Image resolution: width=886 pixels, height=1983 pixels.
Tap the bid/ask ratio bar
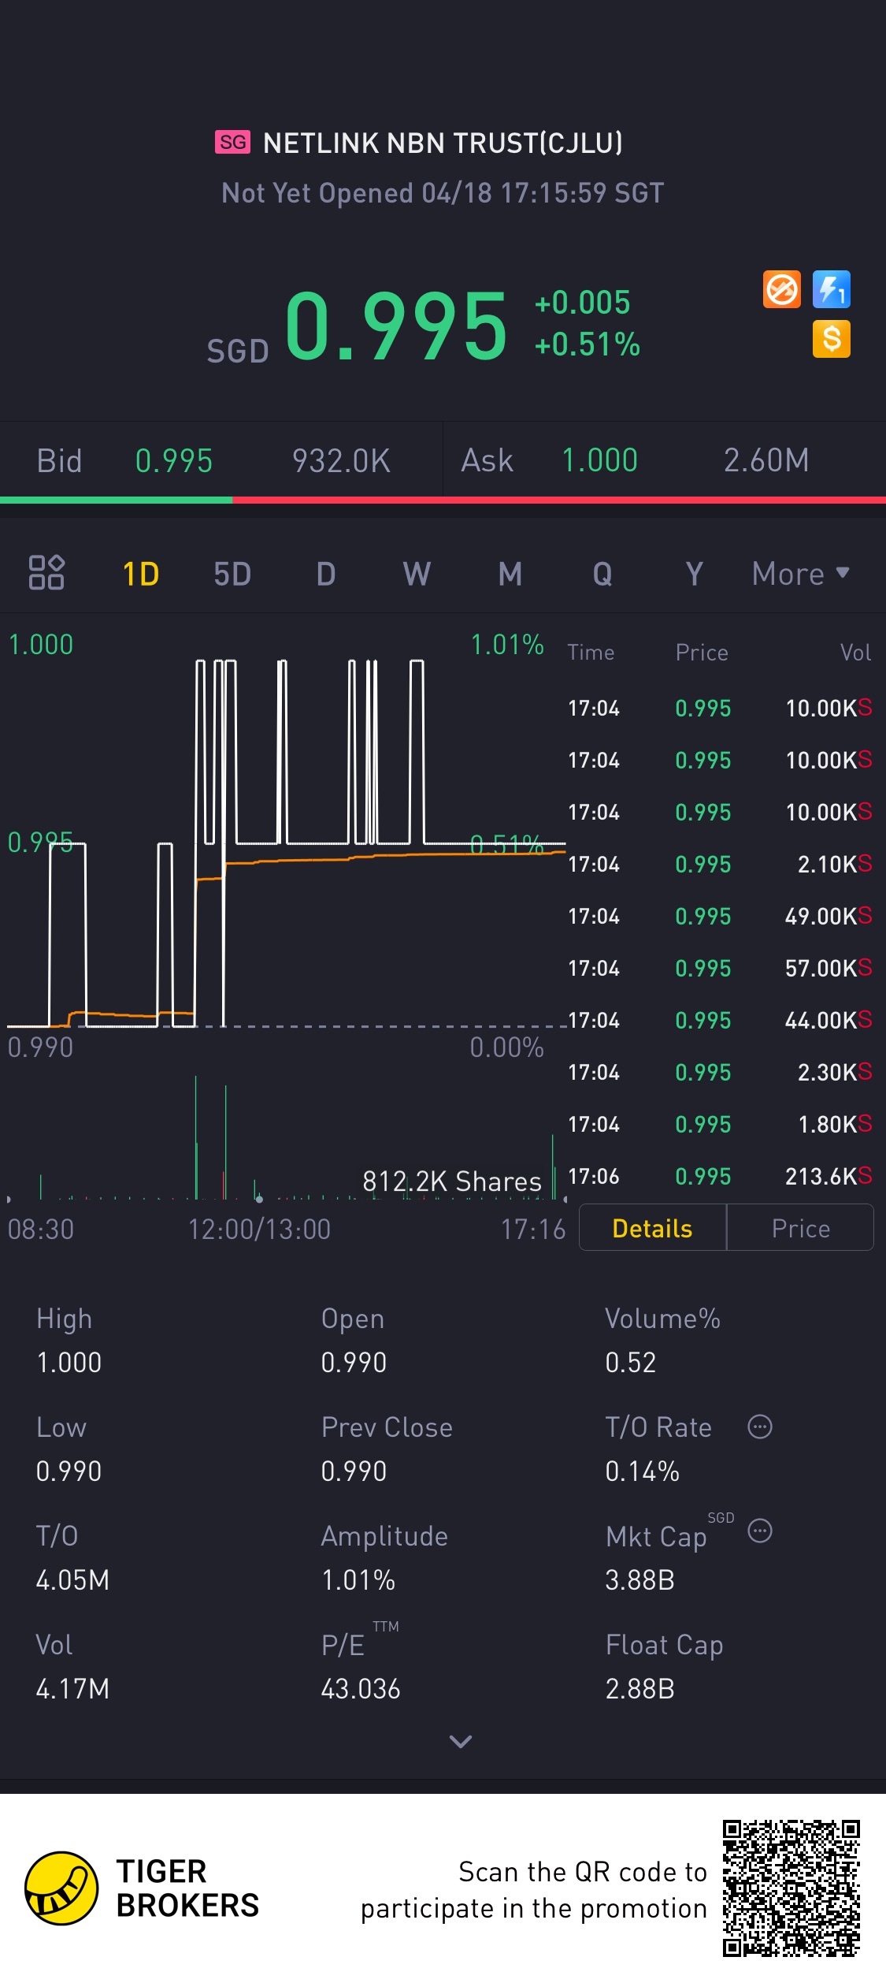tap(443, 500)
